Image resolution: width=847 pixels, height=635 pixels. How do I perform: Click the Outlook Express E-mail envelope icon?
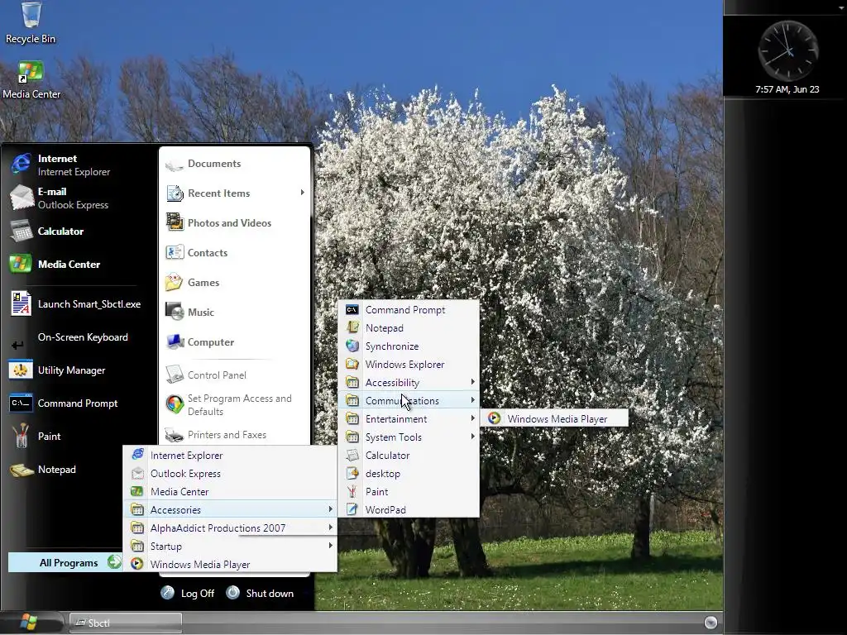[x=21, y=197]
